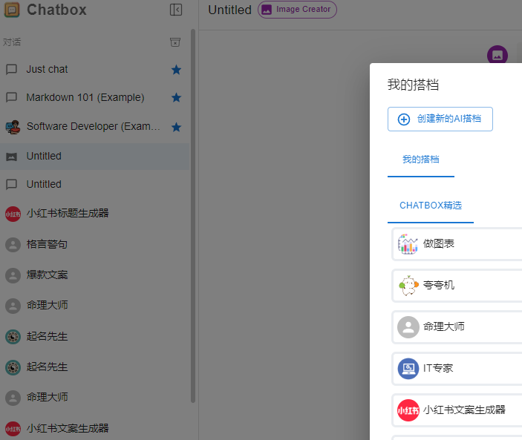Select the 命理大师 partner card in the dialog

pos(457,327)
